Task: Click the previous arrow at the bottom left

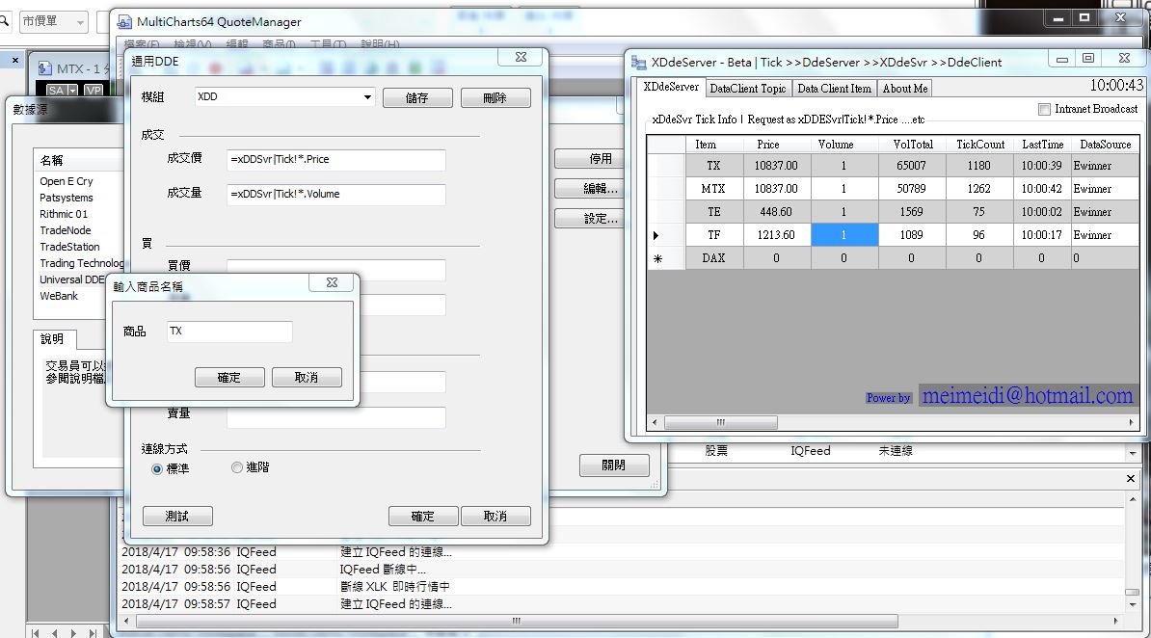Action: click(x=54, y=633)
